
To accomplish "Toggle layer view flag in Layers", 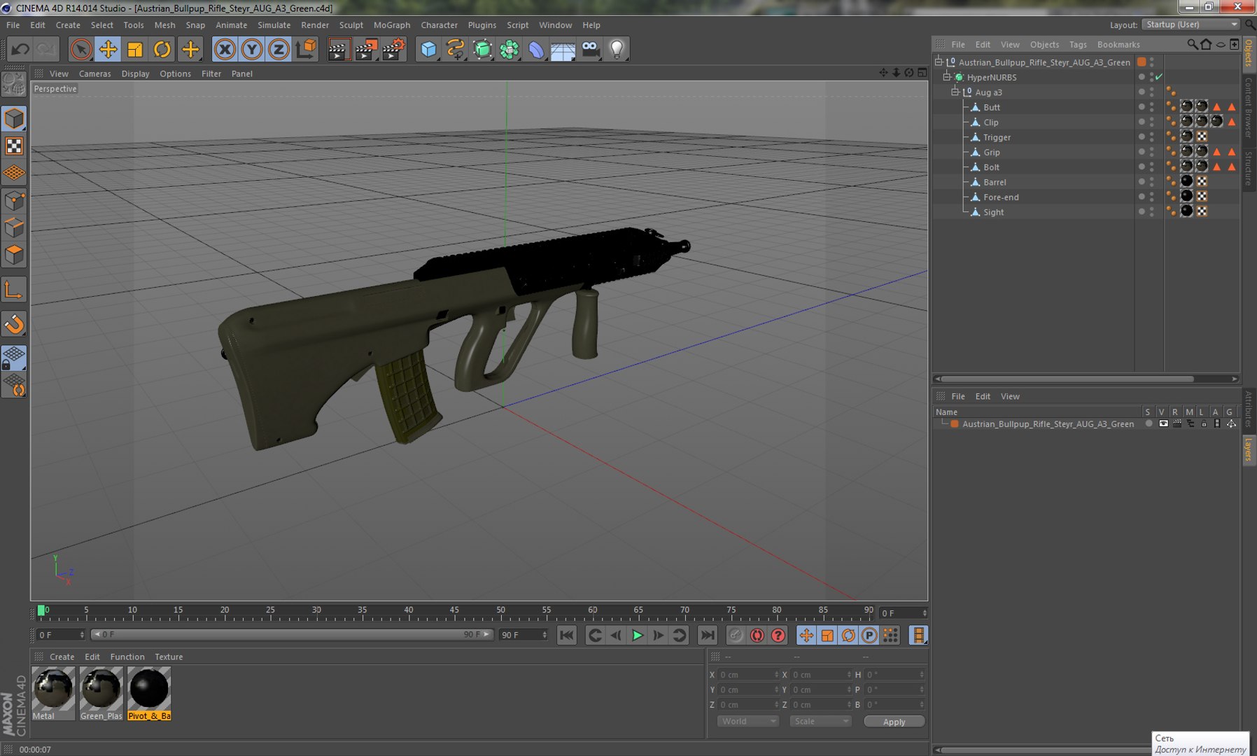I will 1163,424.
